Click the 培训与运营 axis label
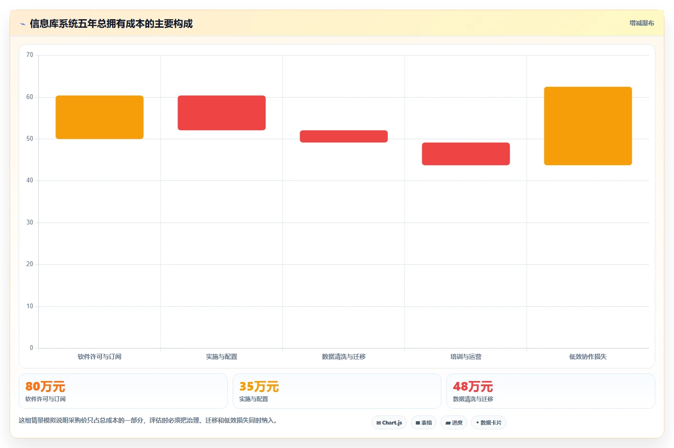The height and width of the screenshot is (448, 674). [x=466, y=357]
